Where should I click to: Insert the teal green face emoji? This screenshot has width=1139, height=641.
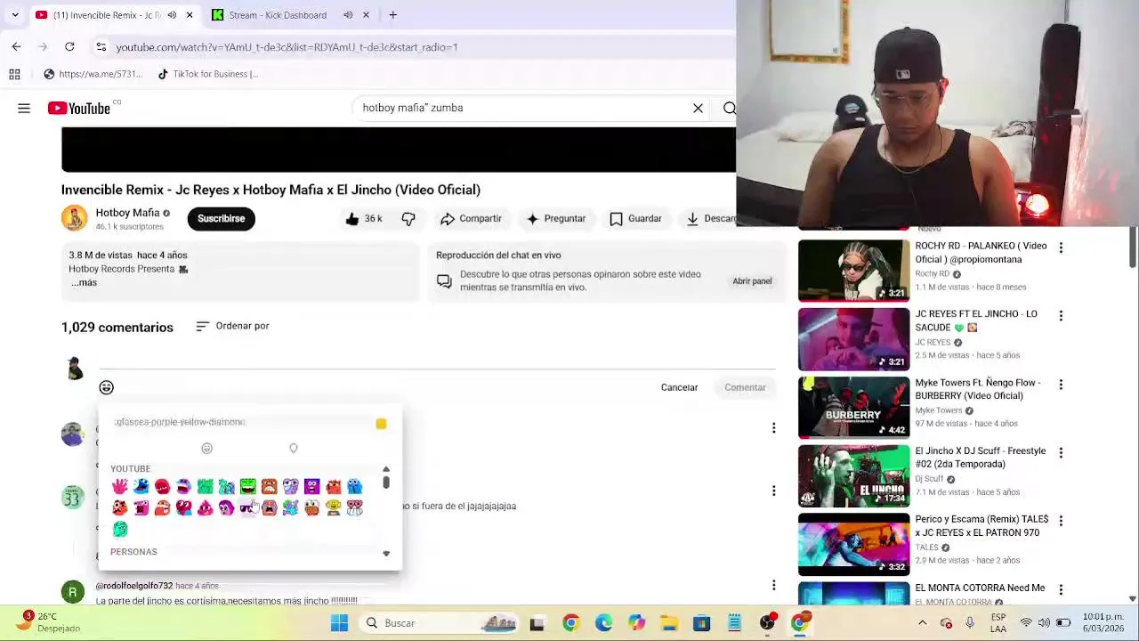[119, 530]
